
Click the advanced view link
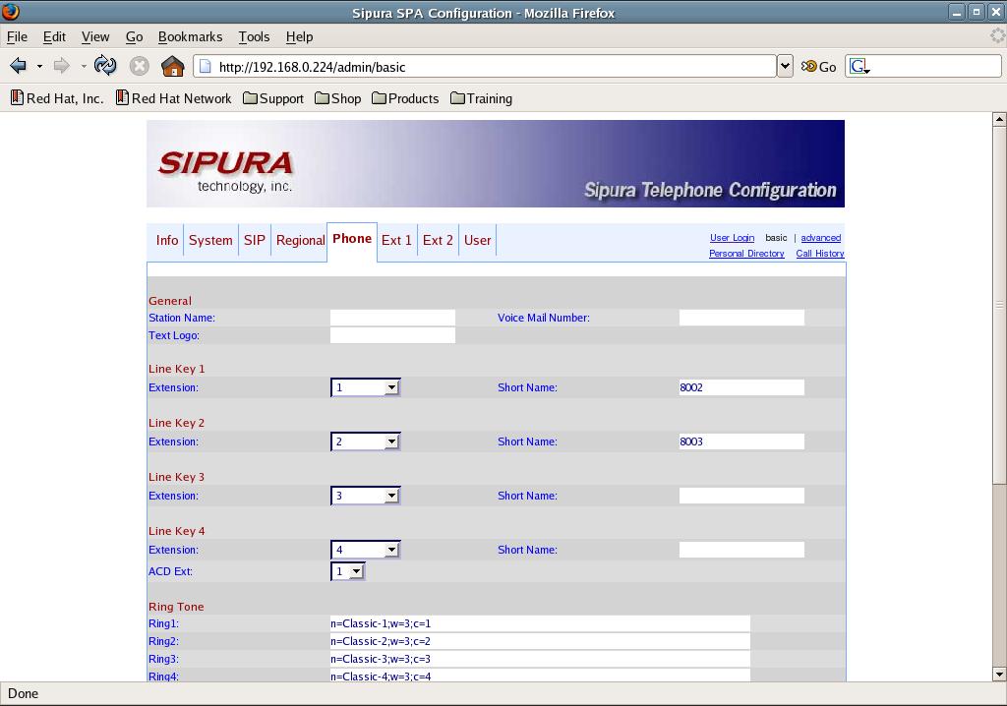coord(820,238)
